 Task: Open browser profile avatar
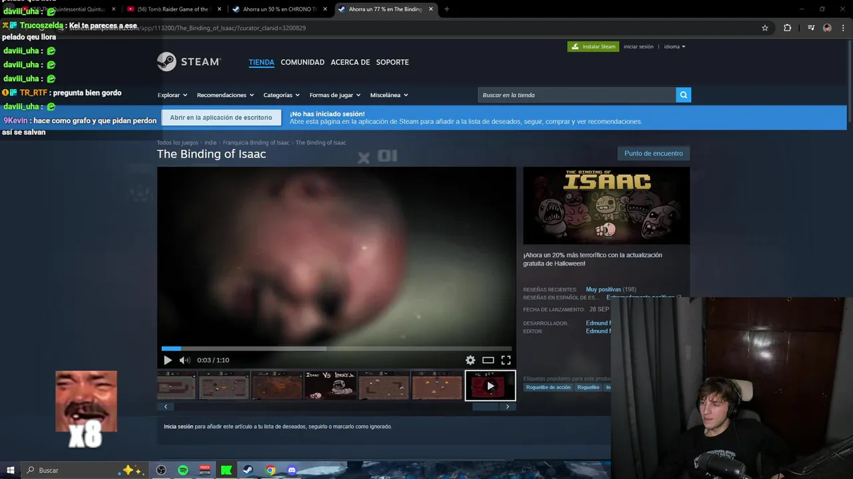pos(827,28)
